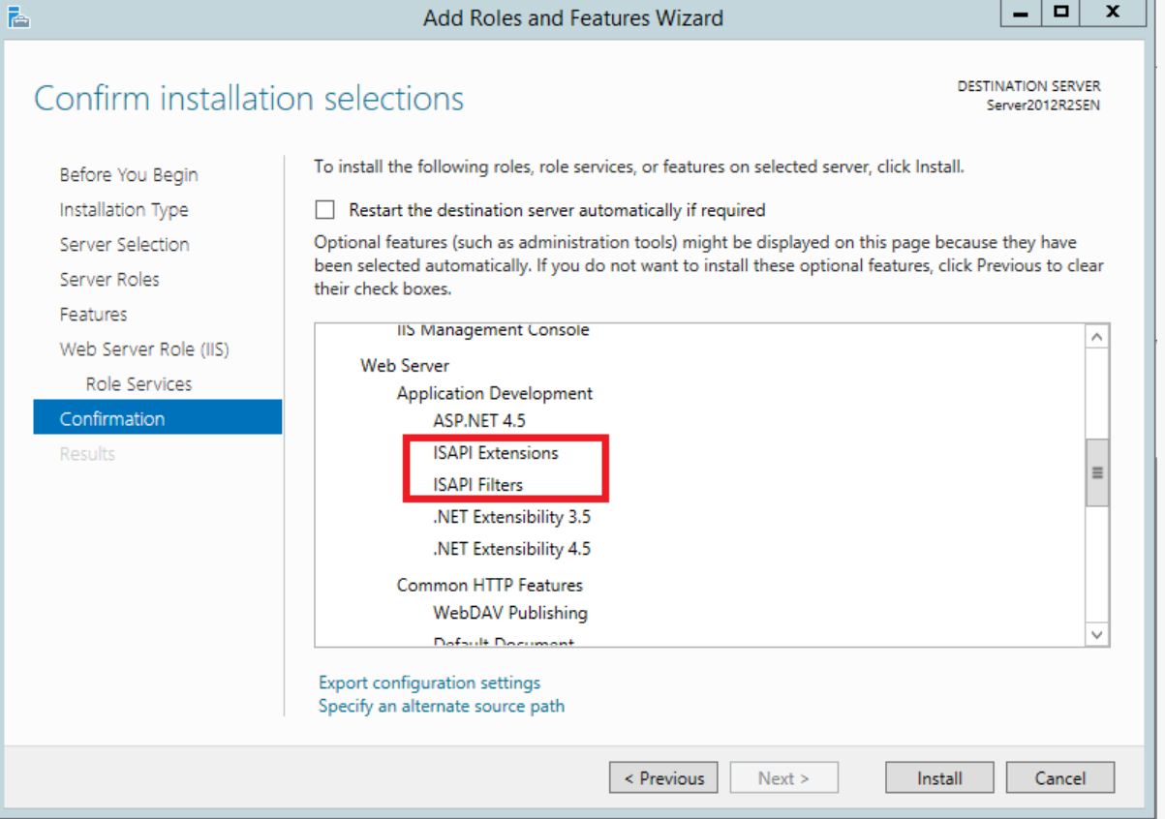Switch to the Features step

pyautogui.click(x=93, y=314)
